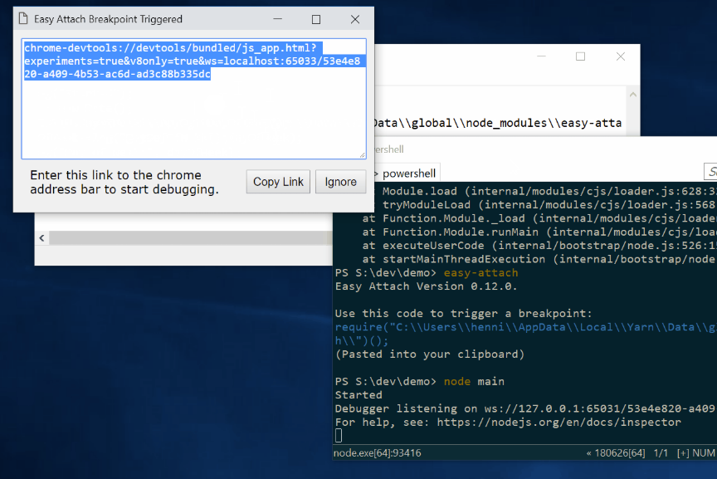Screen dimensions: 717x479
Task: Maximize the white background window
Action: pos(580,56)
